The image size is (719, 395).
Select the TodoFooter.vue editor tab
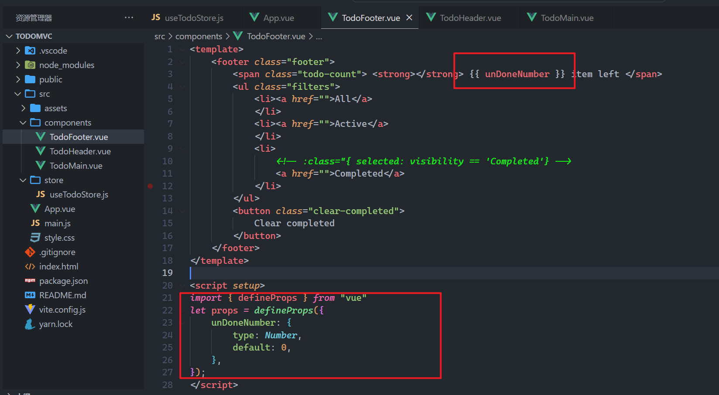coord(370,18)
